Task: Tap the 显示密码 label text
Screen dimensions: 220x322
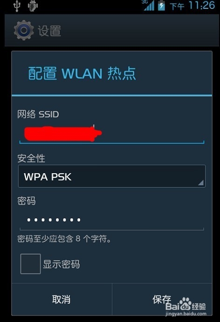Action: tap(61, 264)
